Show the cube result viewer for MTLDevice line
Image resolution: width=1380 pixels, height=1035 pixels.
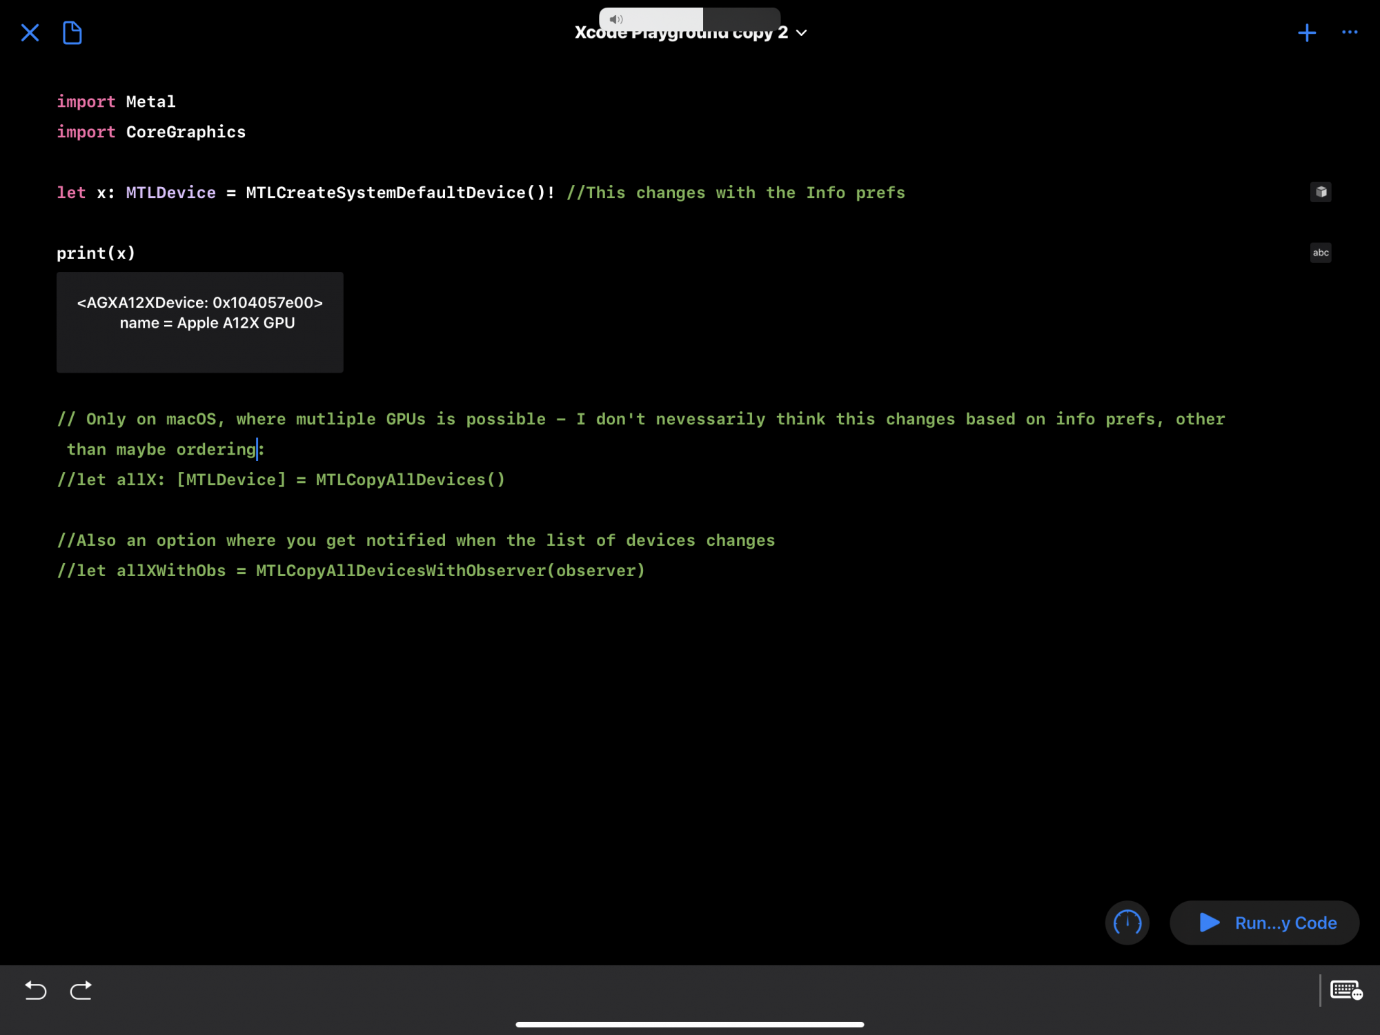point(1320,192)
